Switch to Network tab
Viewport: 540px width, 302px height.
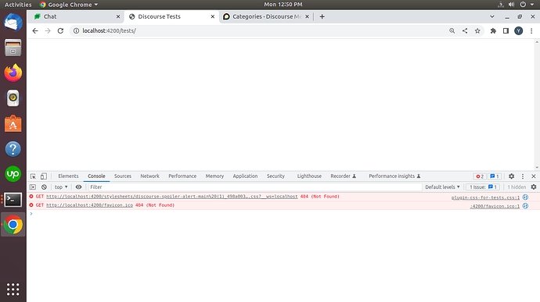(x=149, y=176)
